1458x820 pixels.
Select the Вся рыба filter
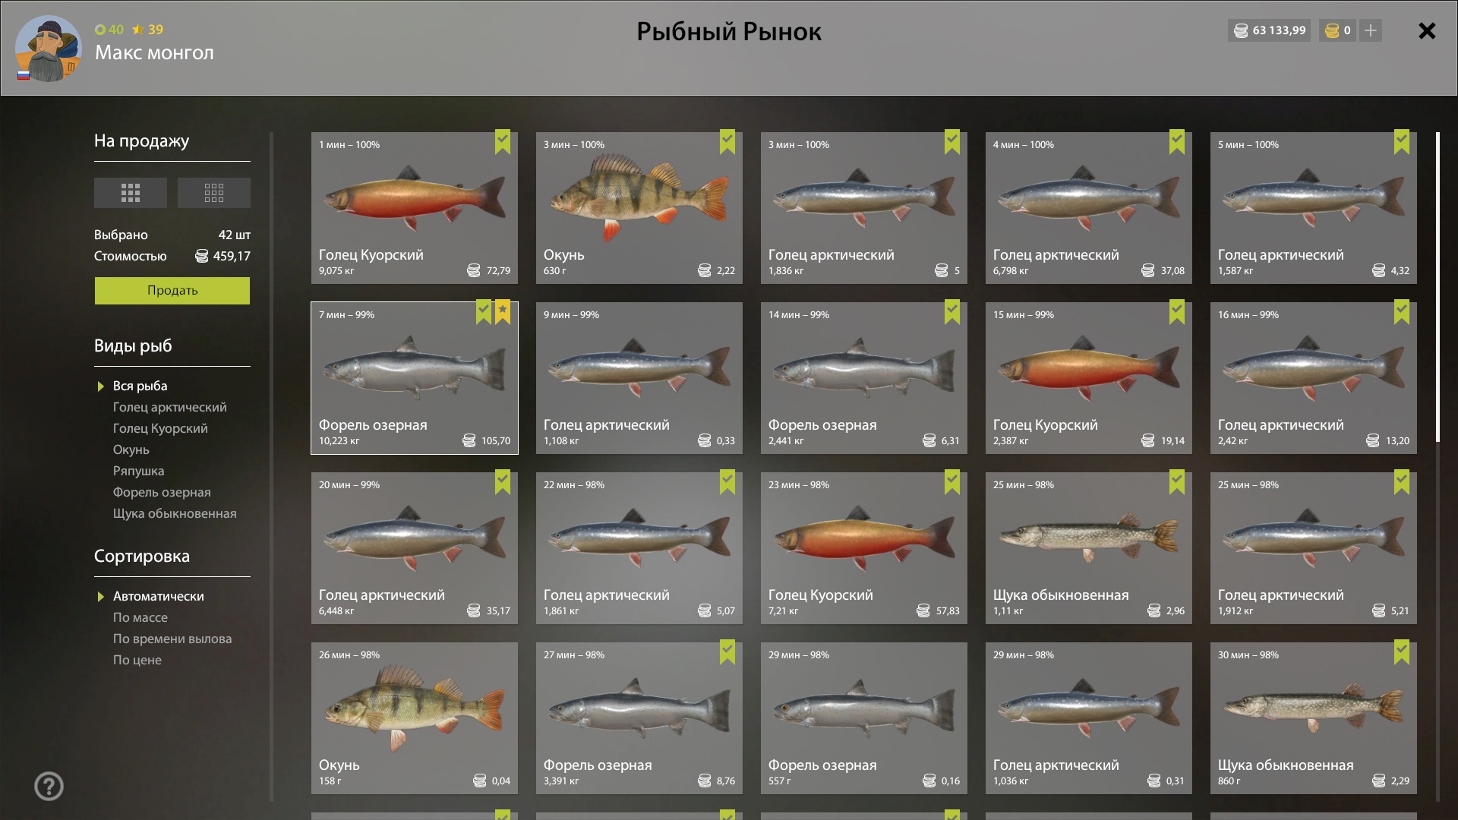(140, 386)
